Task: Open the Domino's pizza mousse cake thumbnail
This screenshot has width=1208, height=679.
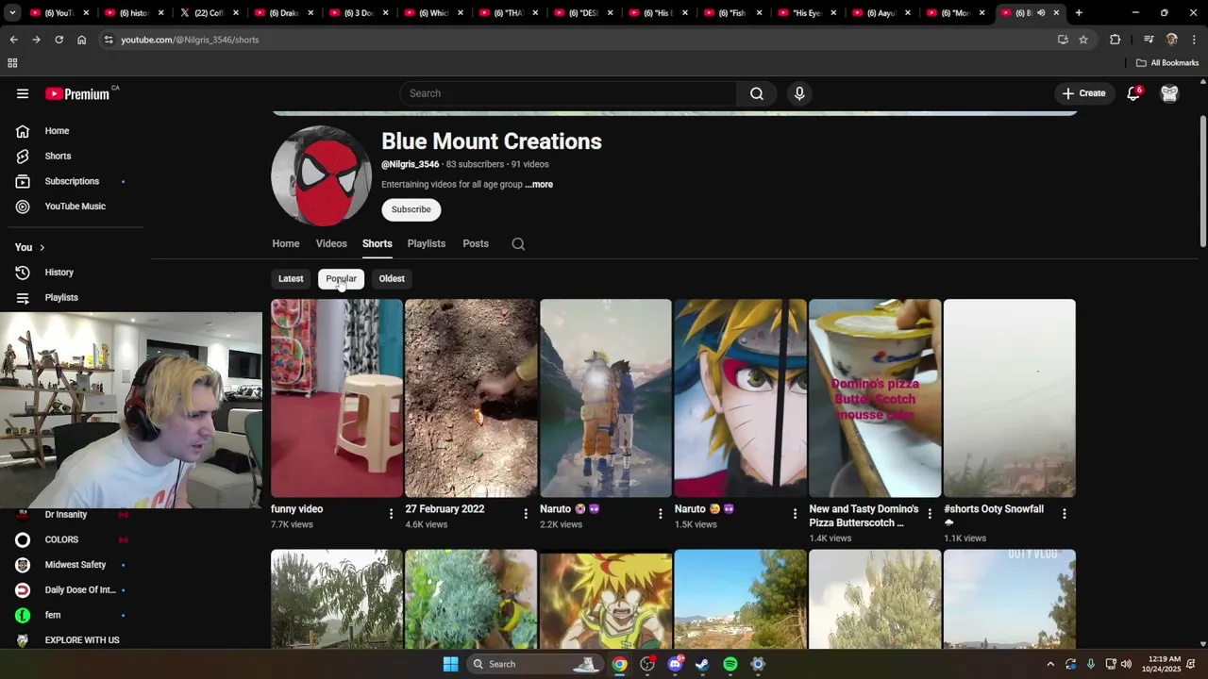Action: [x=875, y=398]
